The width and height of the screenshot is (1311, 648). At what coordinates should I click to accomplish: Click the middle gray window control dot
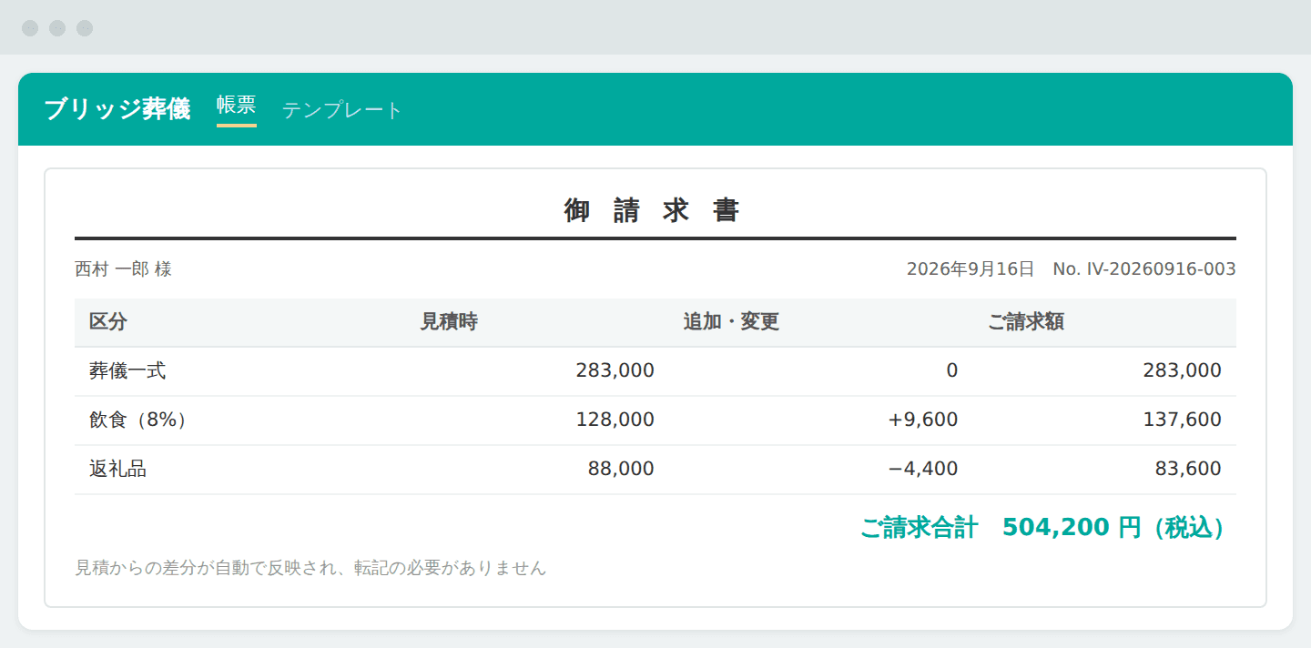click(57, 28)
